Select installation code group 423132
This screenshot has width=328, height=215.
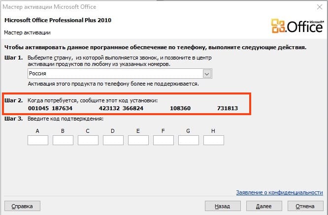pos(109,108)
